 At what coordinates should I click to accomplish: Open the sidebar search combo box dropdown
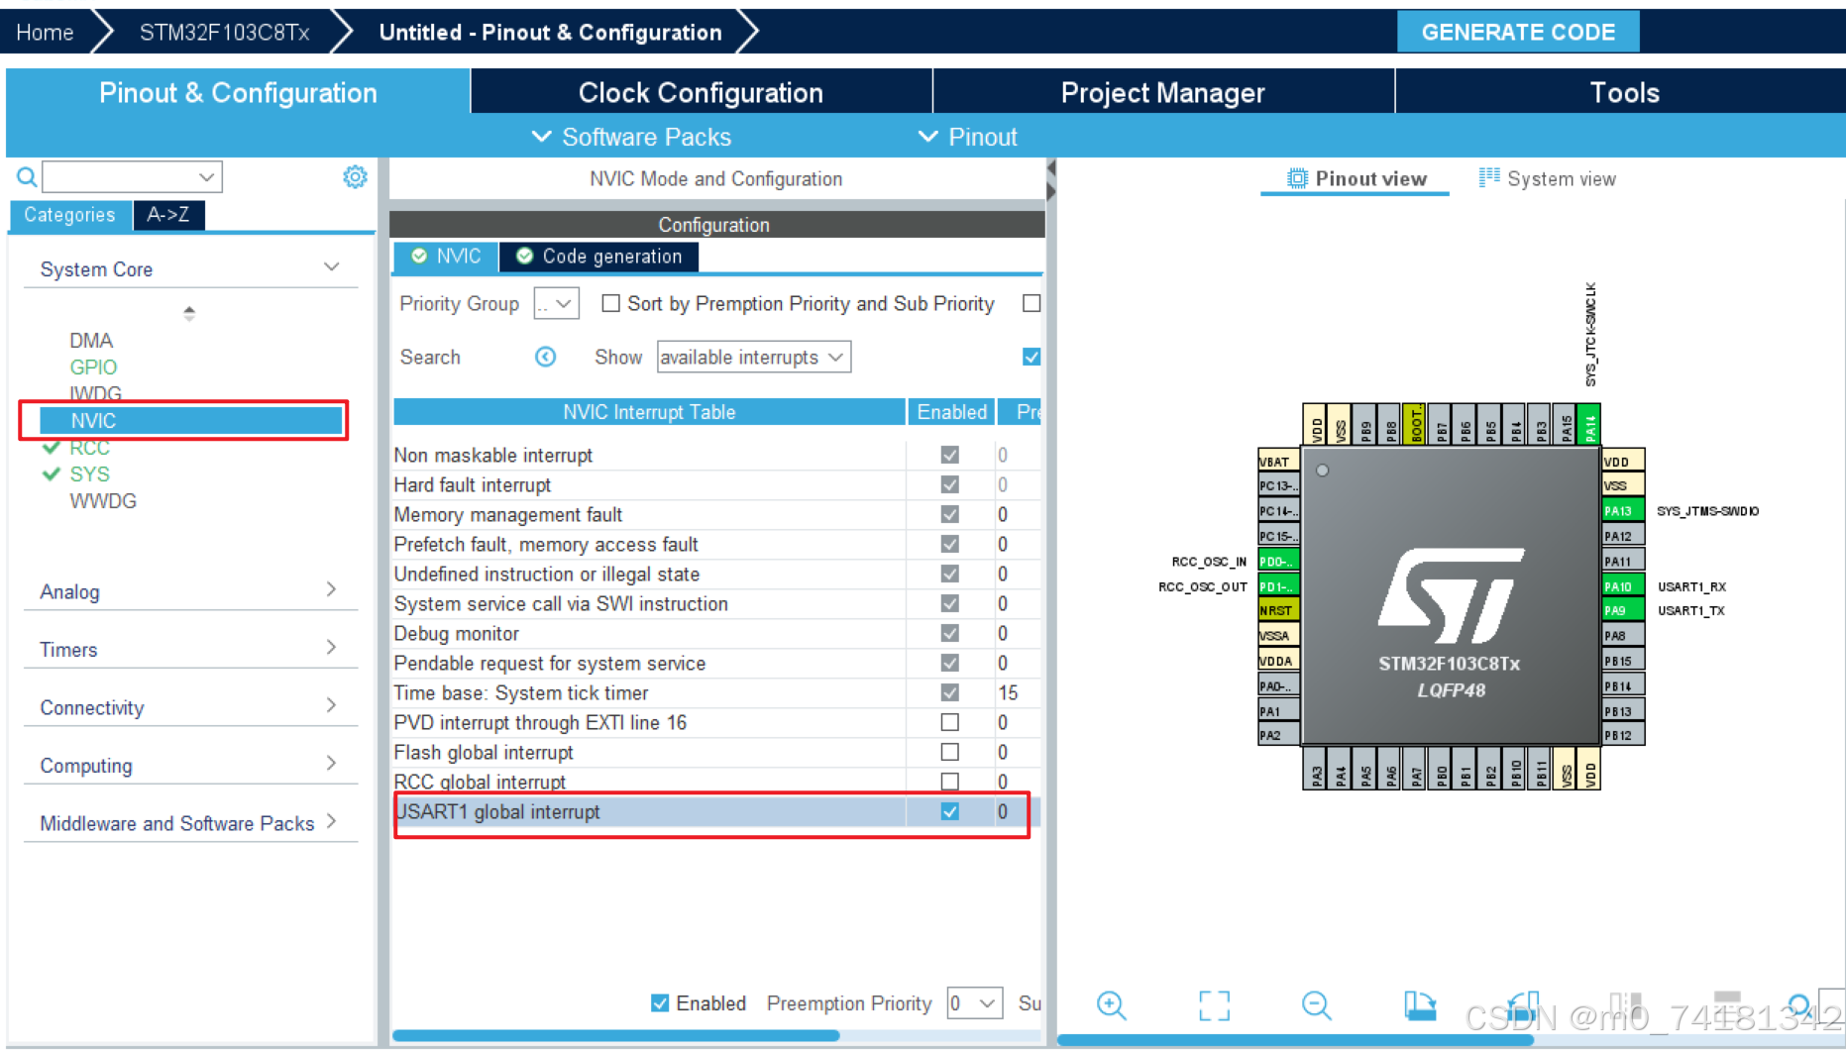click(206, 177)
